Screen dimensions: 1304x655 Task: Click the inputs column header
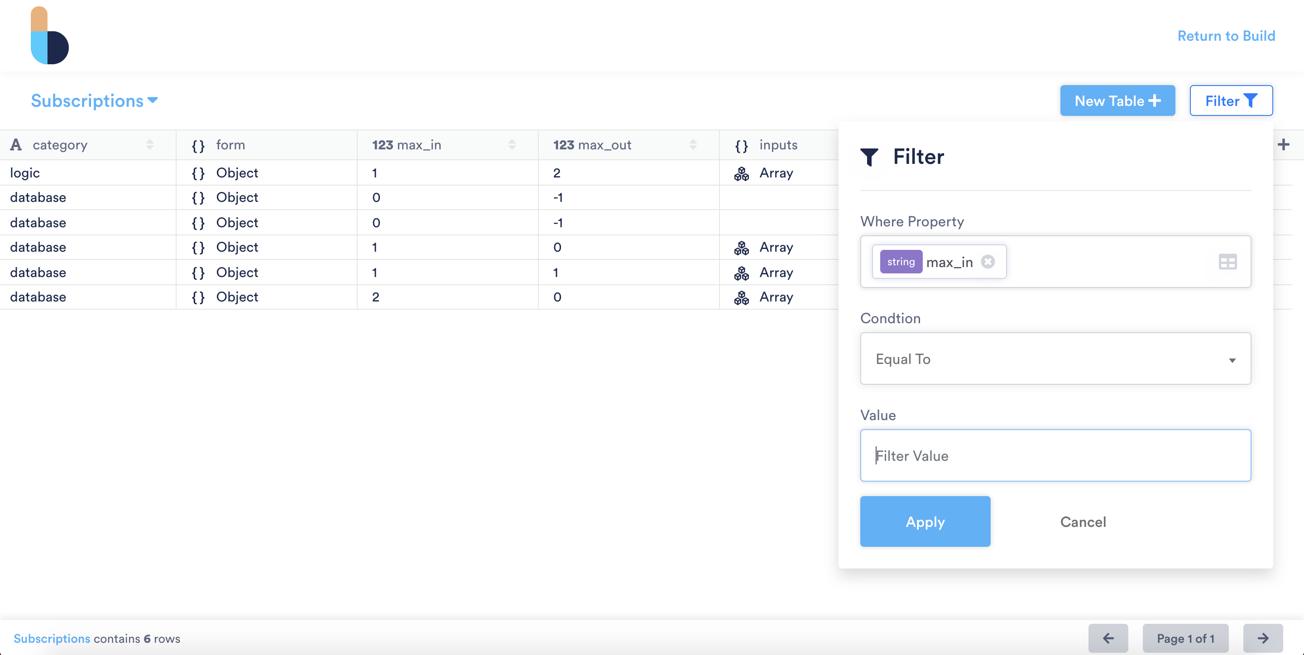(x=777, y=145)
